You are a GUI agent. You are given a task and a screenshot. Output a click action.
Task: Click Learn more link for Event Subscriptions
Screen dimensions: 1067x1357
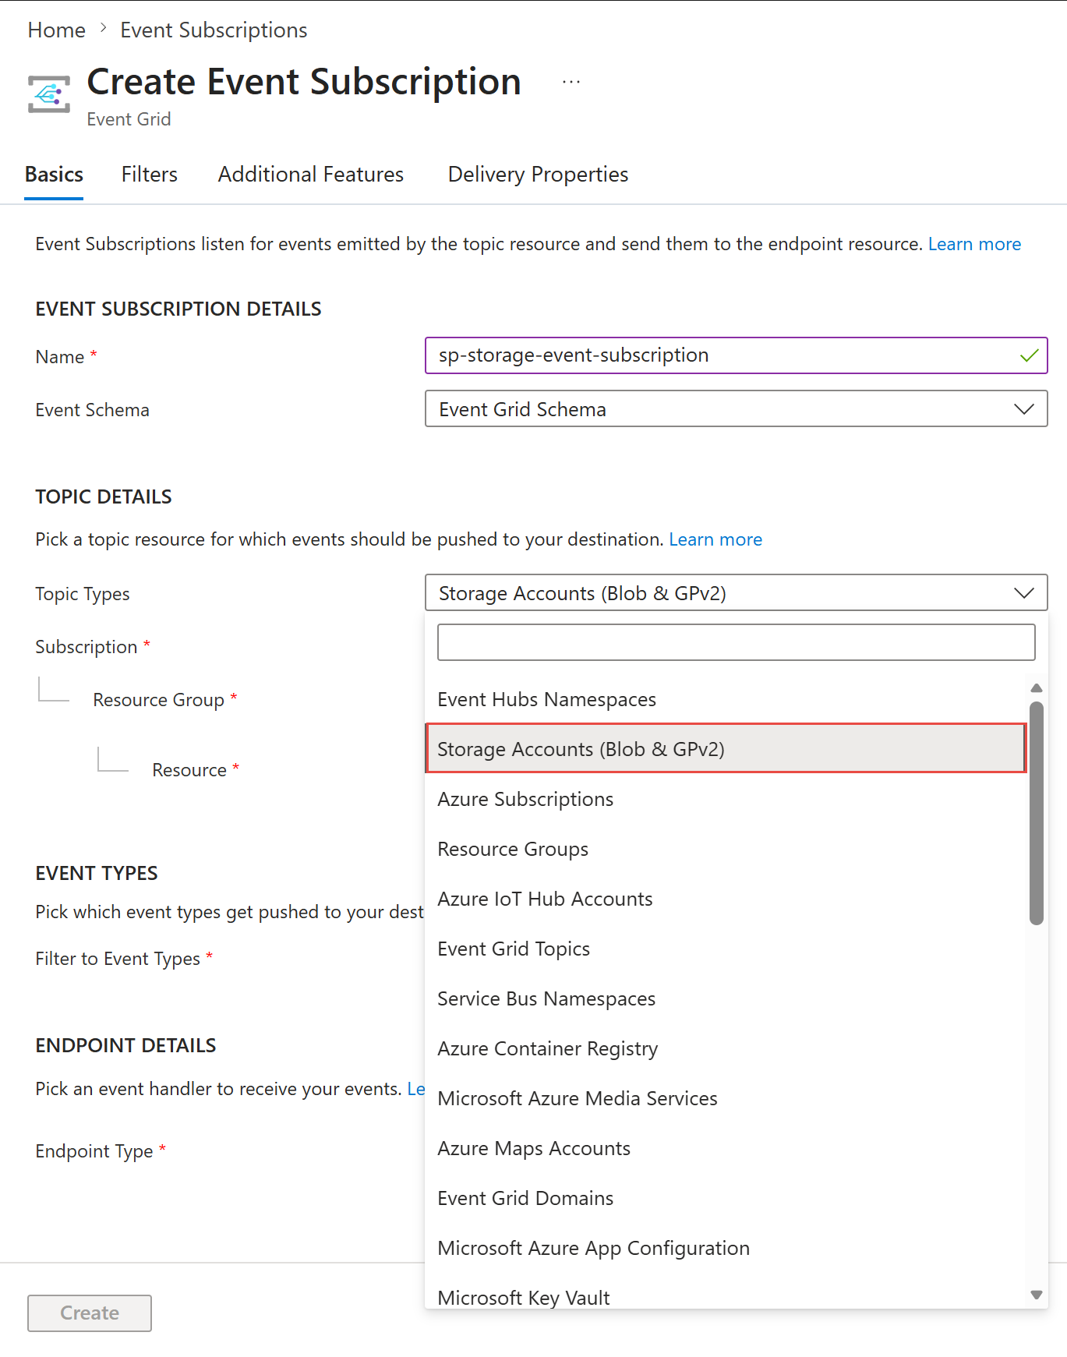point(974,244)
